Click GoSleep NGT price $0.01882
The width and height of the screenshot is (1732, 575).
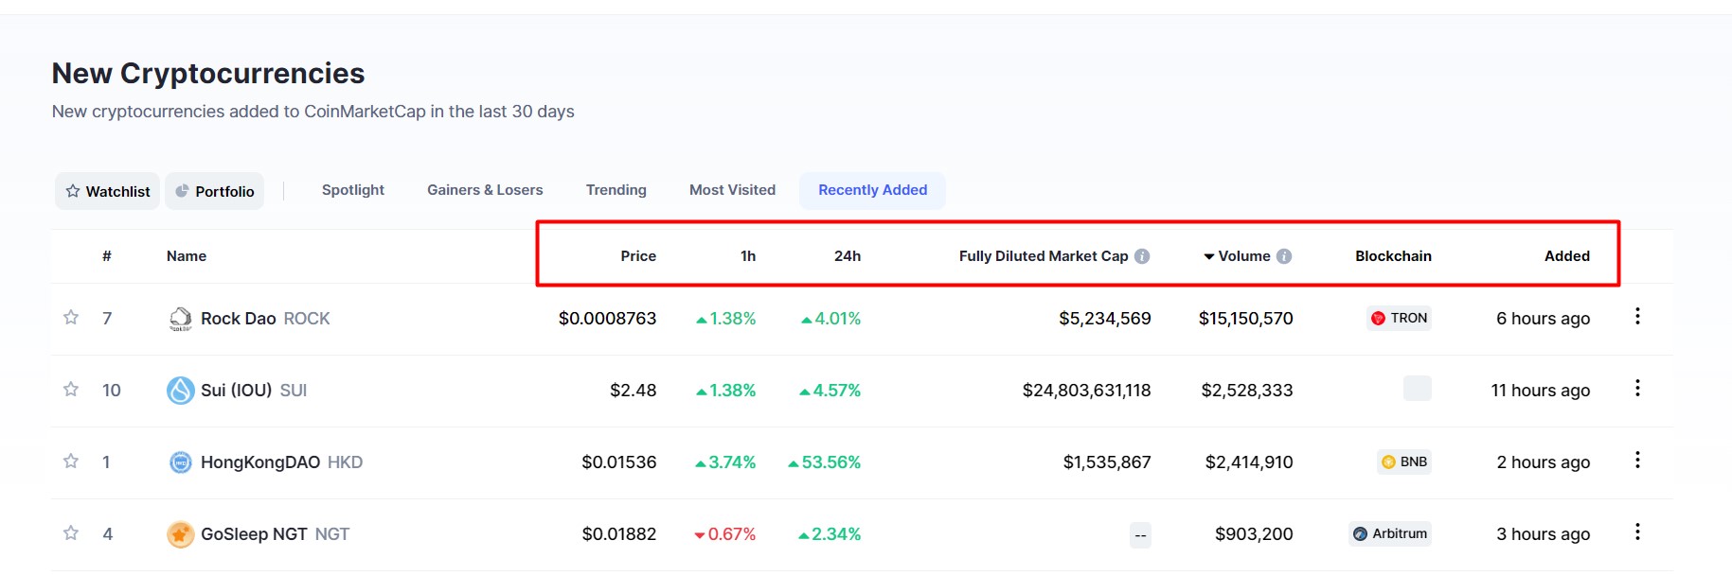[x=619, y=534]
